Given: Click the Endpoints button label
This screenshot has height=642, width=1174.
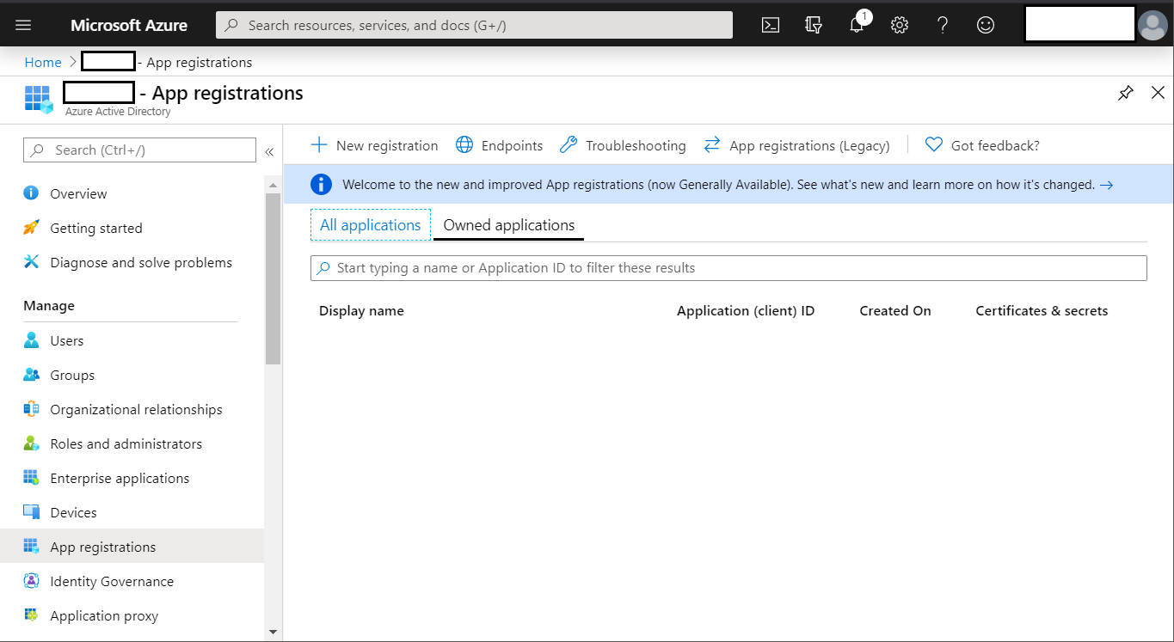Looking at the screenshot, I should [x=512, y=146].
